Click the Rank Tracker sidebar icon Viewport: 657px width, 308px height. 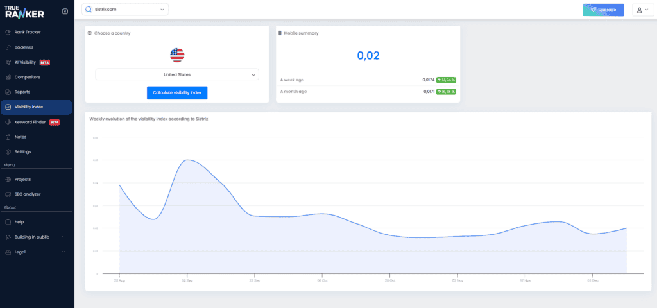click(x=8, y=32)
